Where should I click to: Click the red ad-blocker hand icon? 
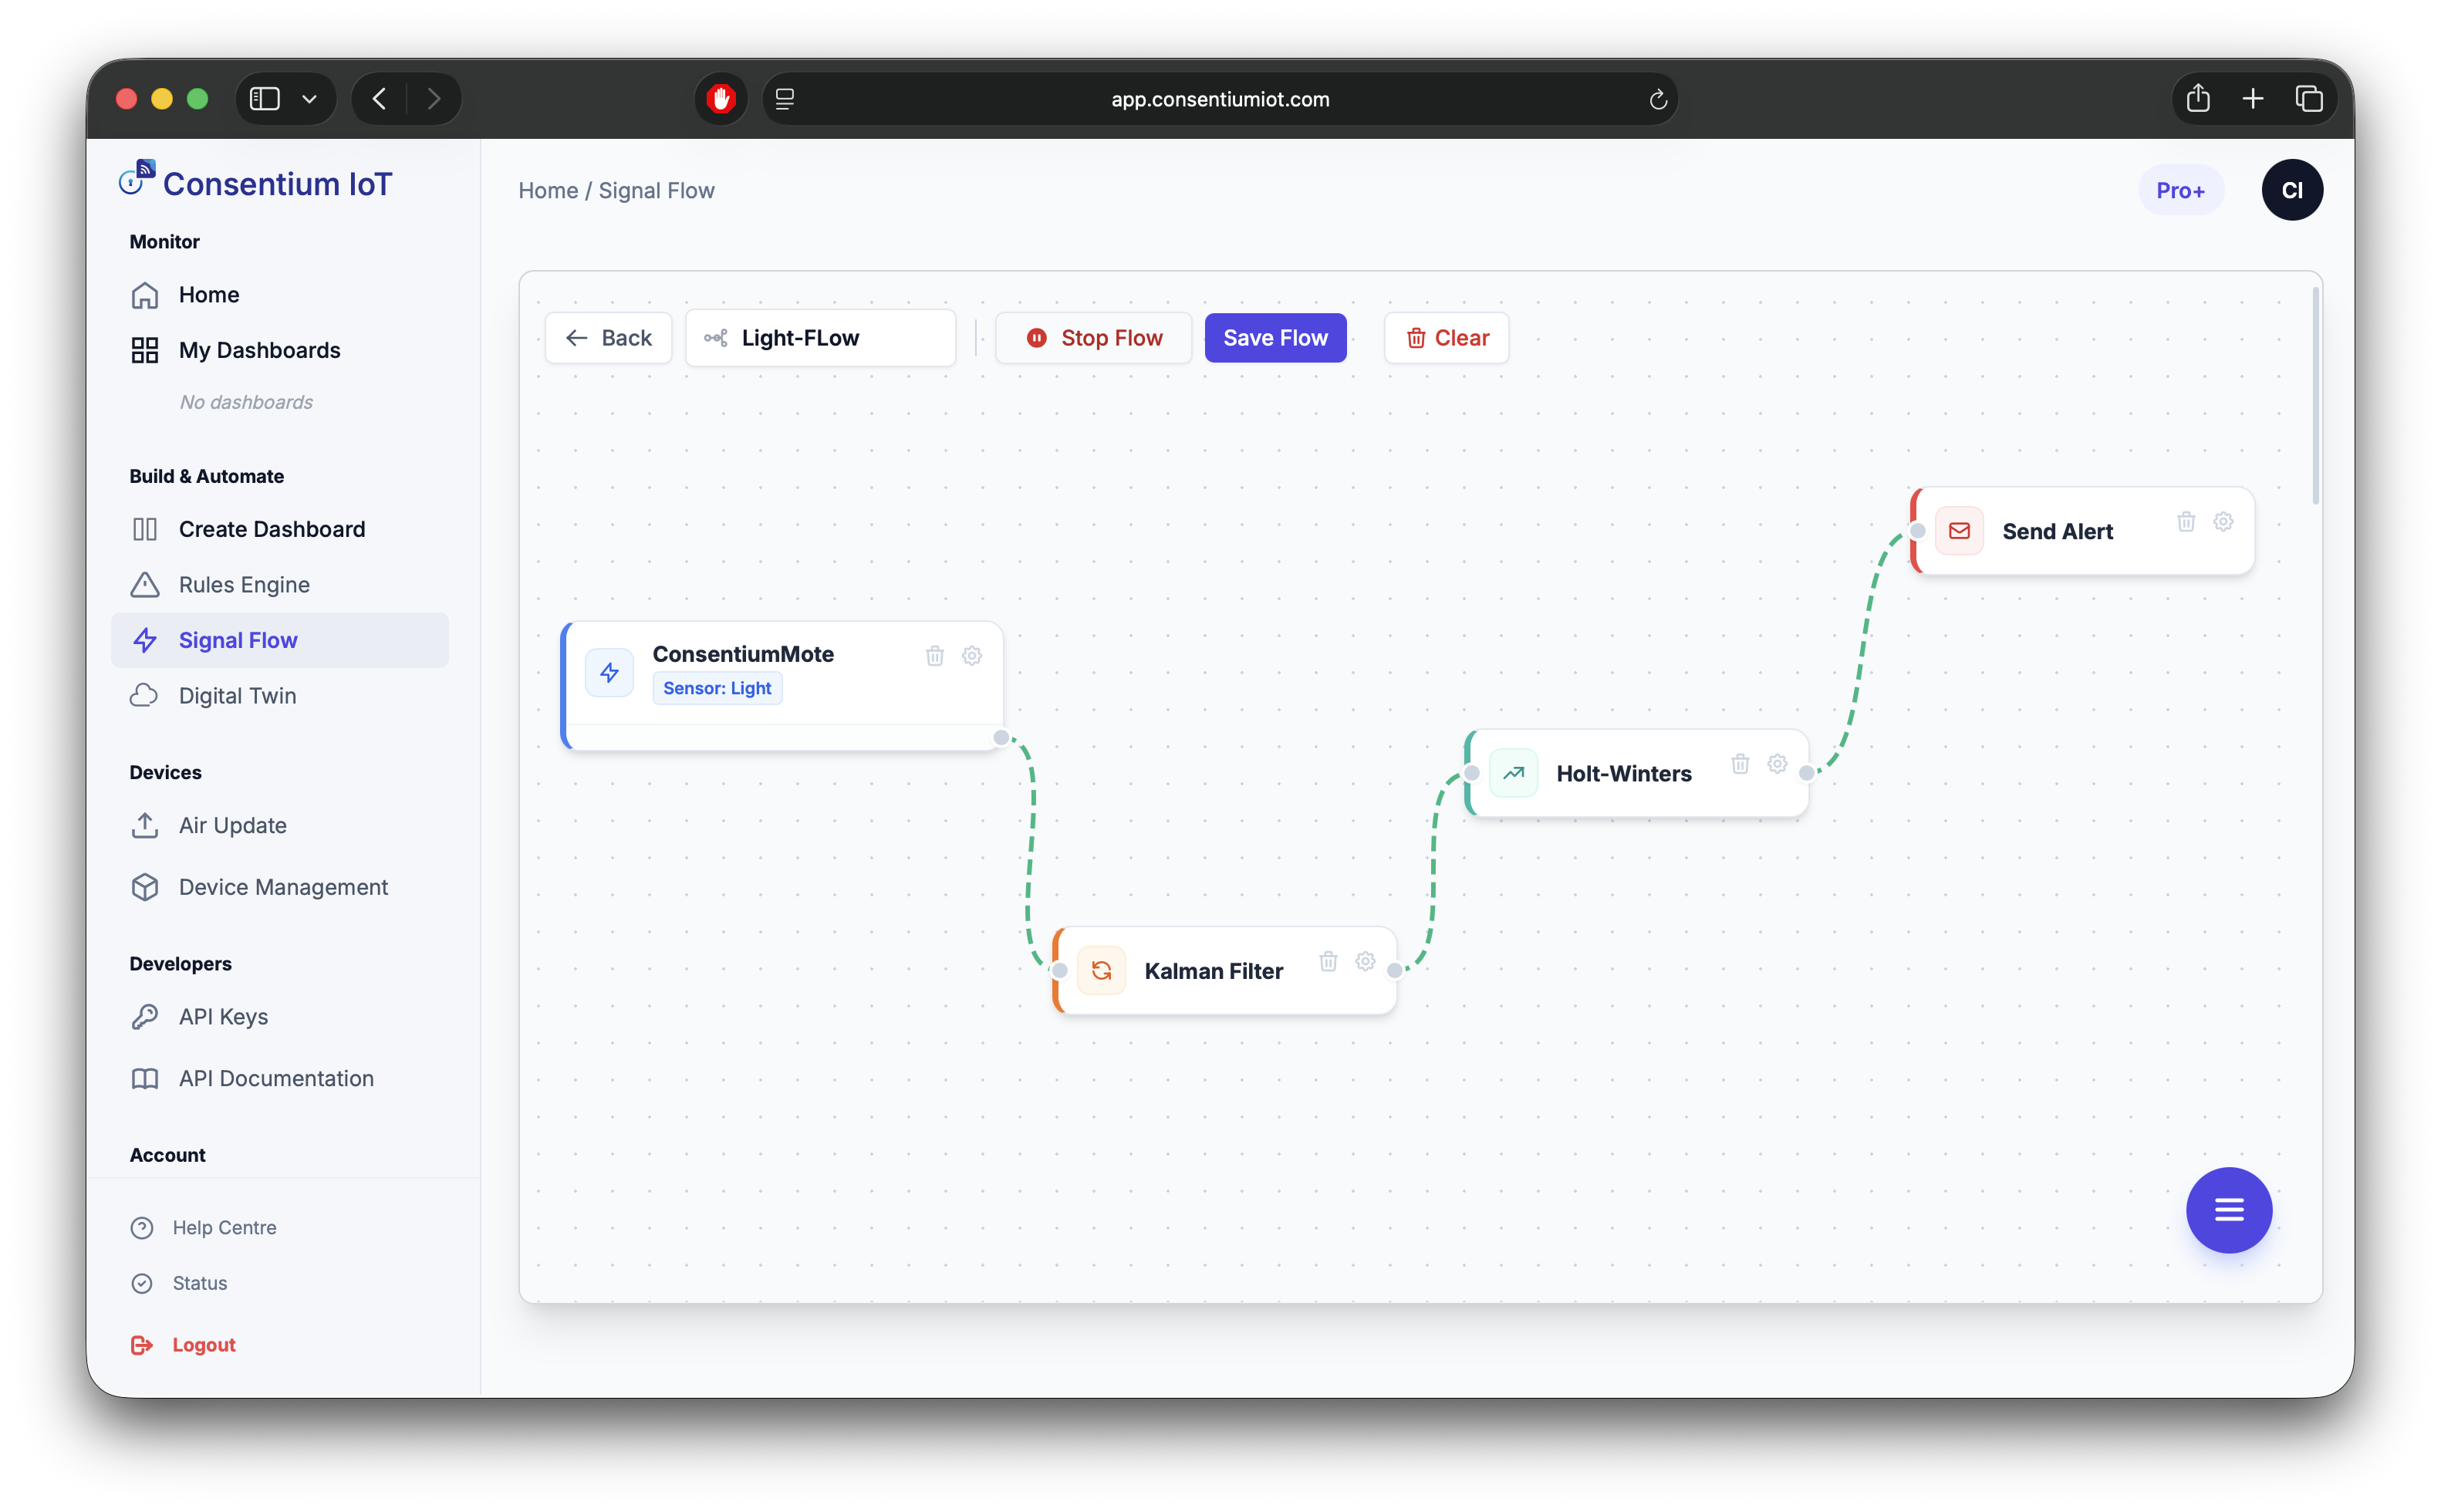[720, 99]
